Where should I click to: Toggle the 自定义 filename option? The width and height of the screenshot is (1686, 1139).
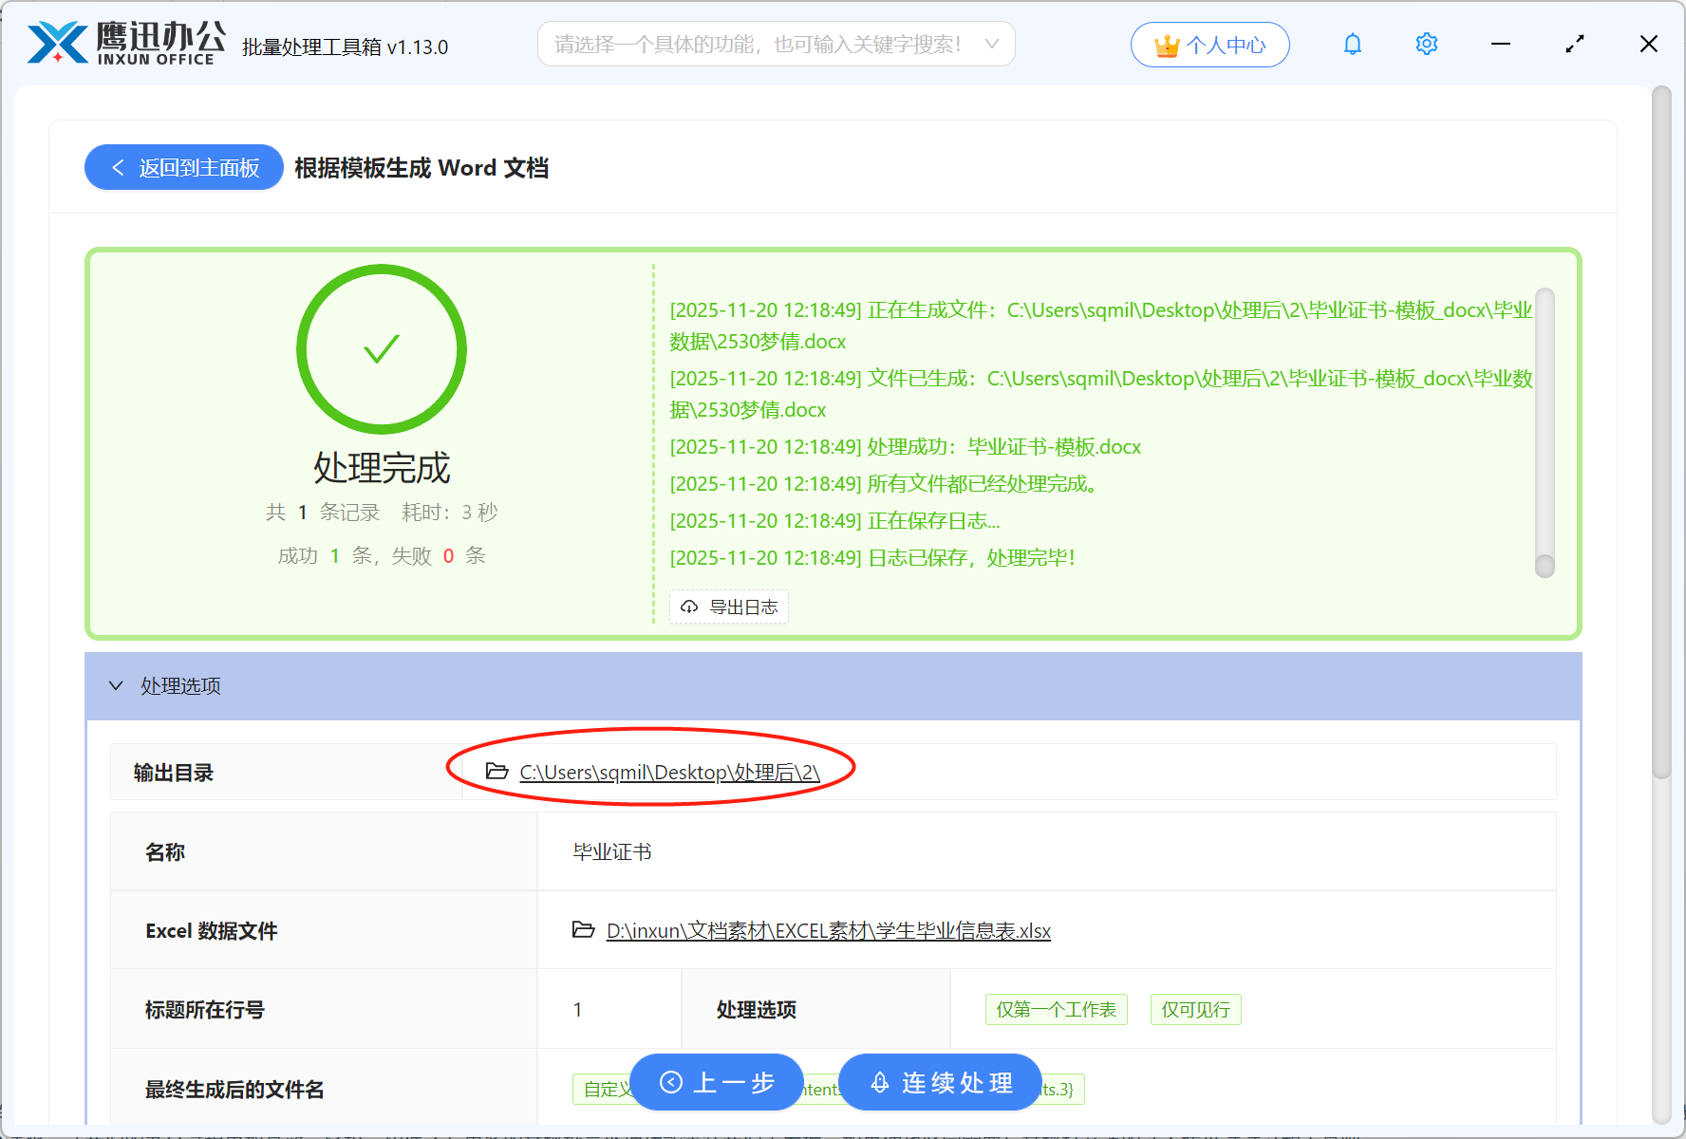pos(606,1089)
